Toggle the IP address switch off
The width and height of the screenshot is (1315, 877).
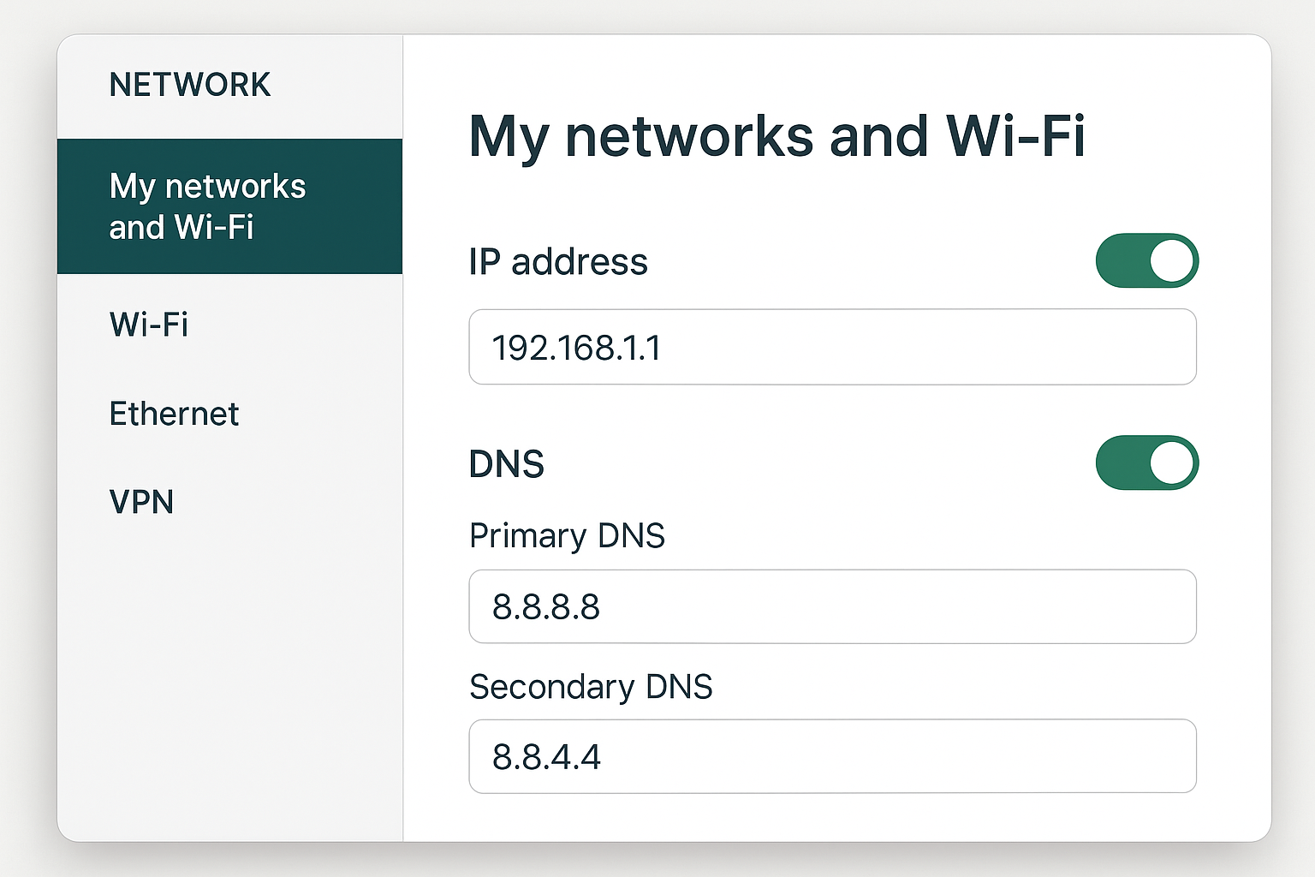(x=1147, y=260)
